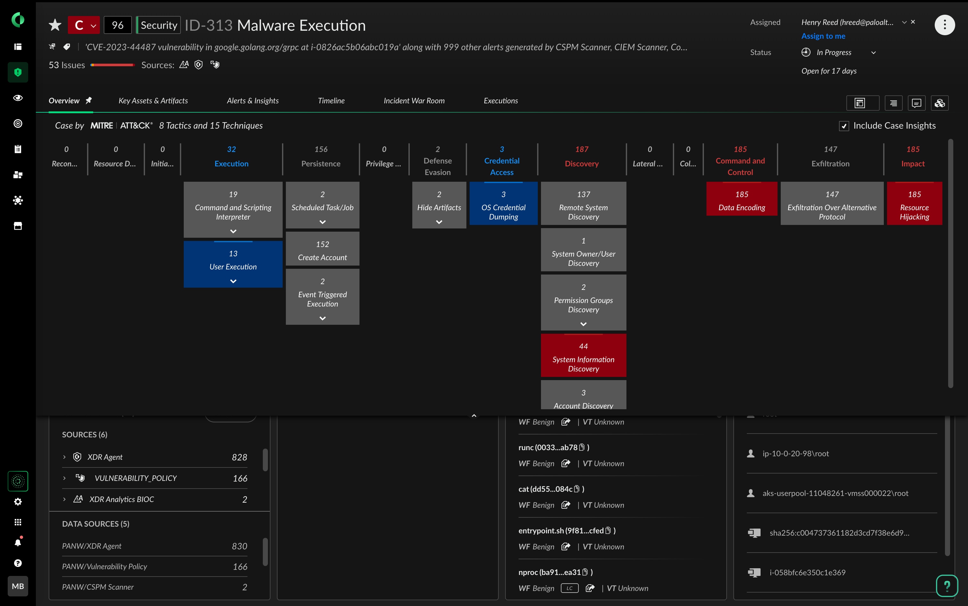Expand the User Execution technique chevron
Viewport: 968px width, 606px height.
(233, 281)
